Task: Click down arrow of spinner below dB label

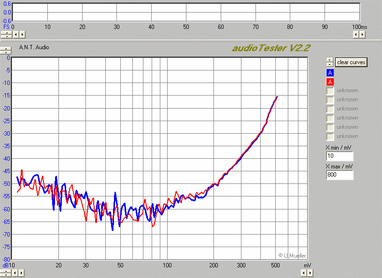Action: point(6,275)
